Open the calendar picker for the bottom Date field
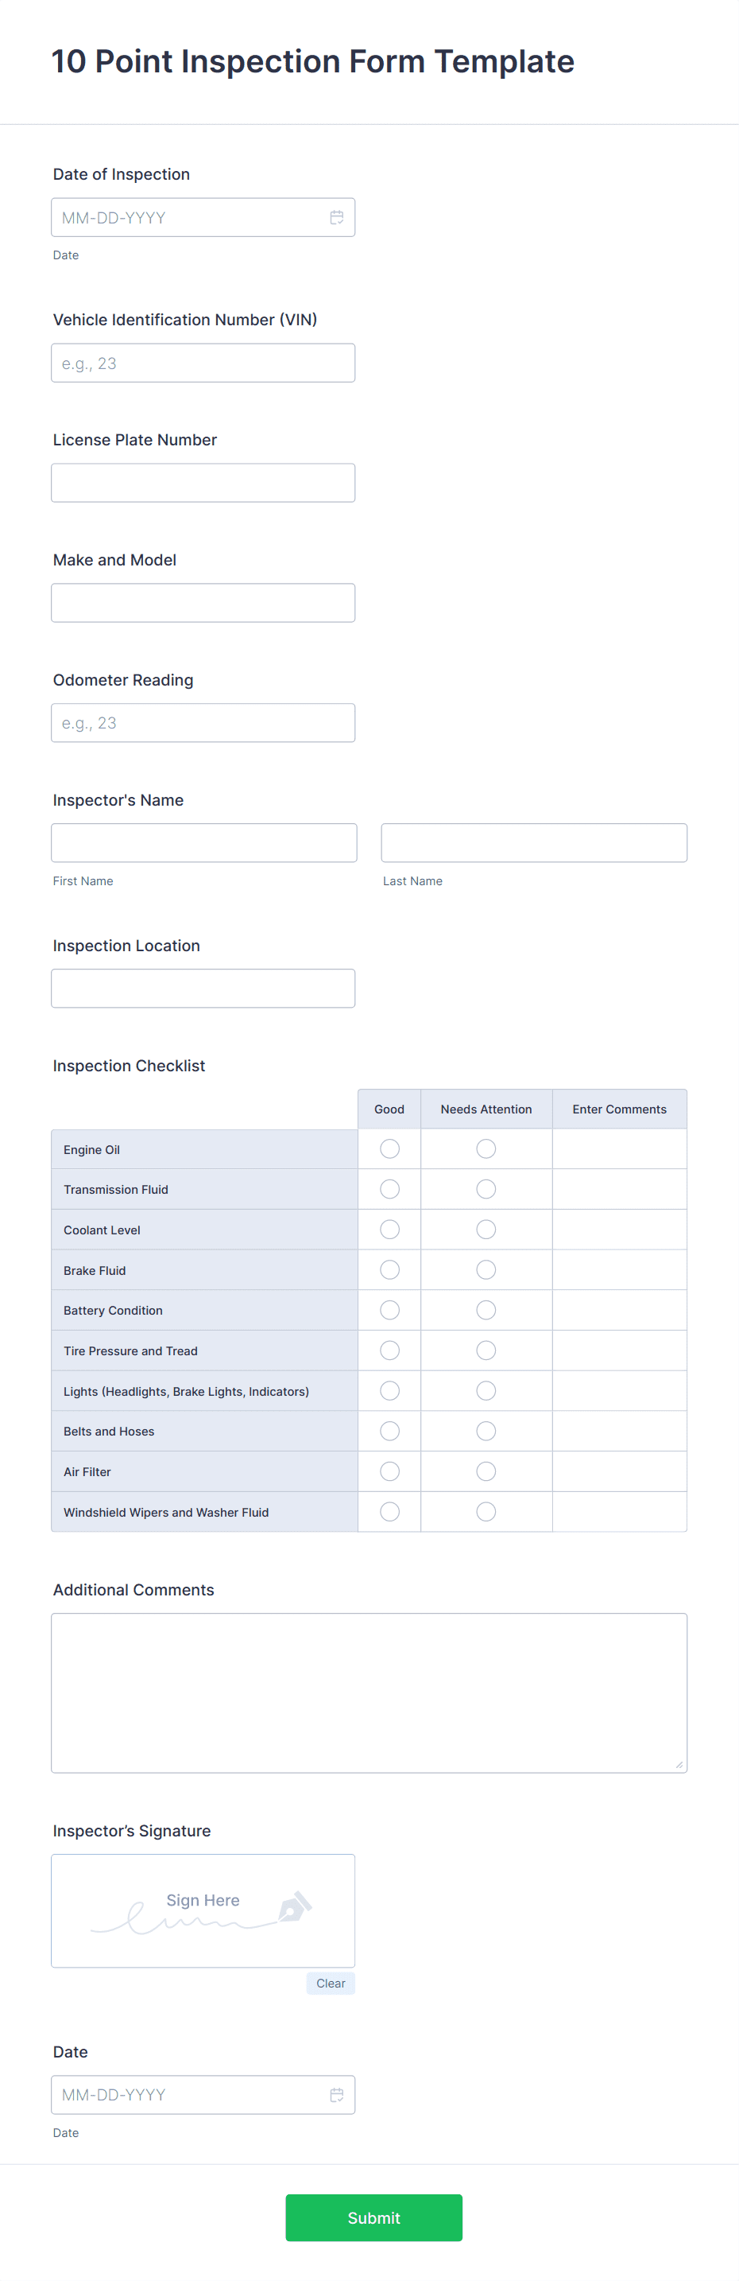The height and width of the screenshot is (2281, 739). [x=337, y=2095]
